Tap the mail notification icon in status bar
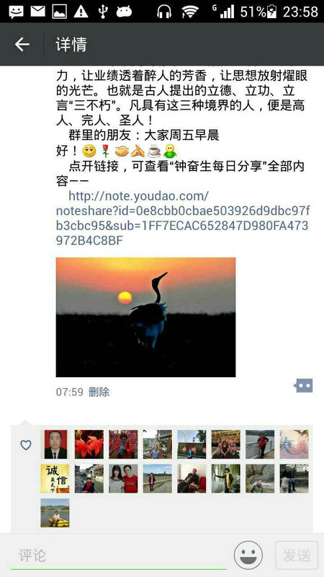 pyautogui.click(x=38, y=12)
